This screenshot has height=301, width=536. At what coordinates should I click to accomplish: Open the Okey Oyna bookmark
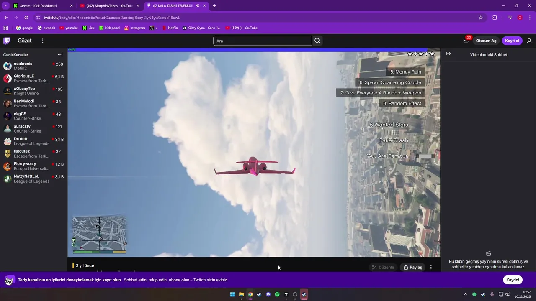pyautogui.click(x=201, y=28)
